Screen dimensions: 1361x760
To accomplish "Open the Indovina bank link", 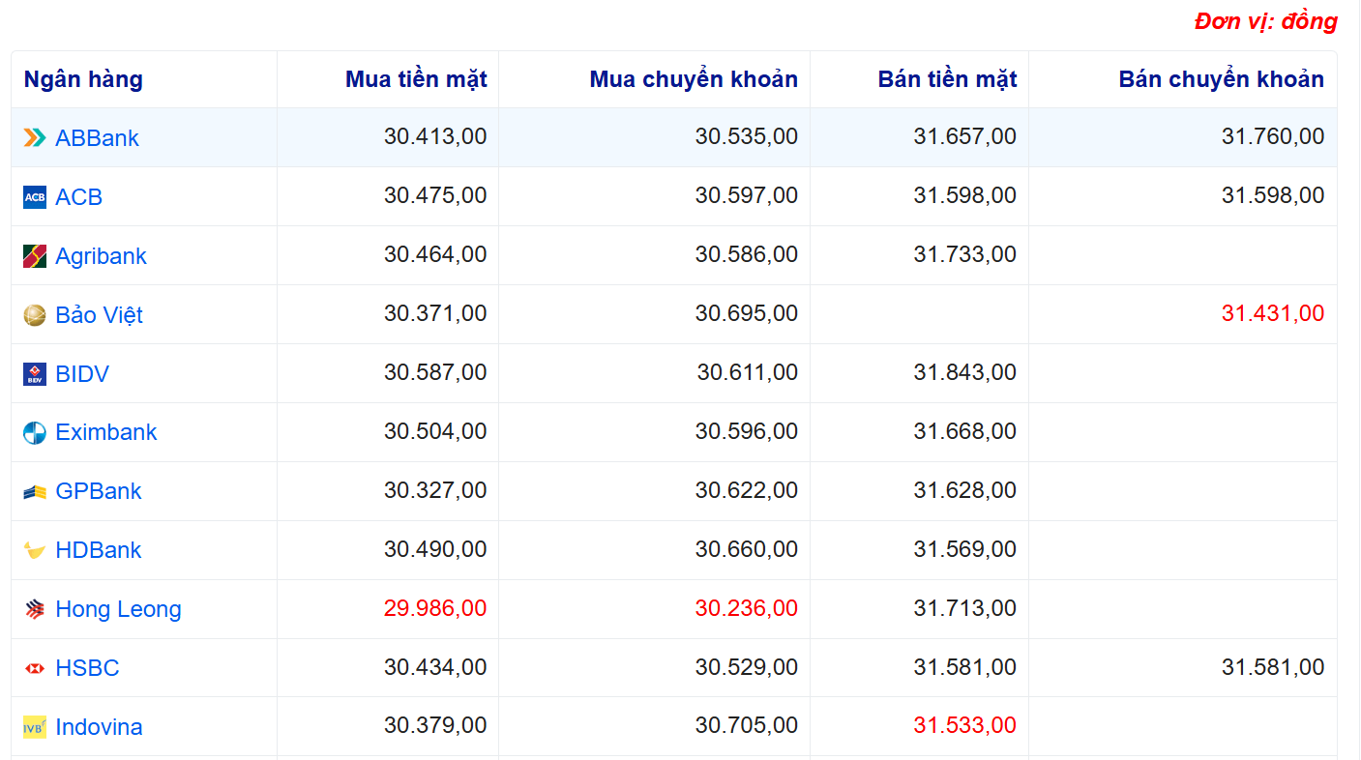I will click(x=99, y=727).
